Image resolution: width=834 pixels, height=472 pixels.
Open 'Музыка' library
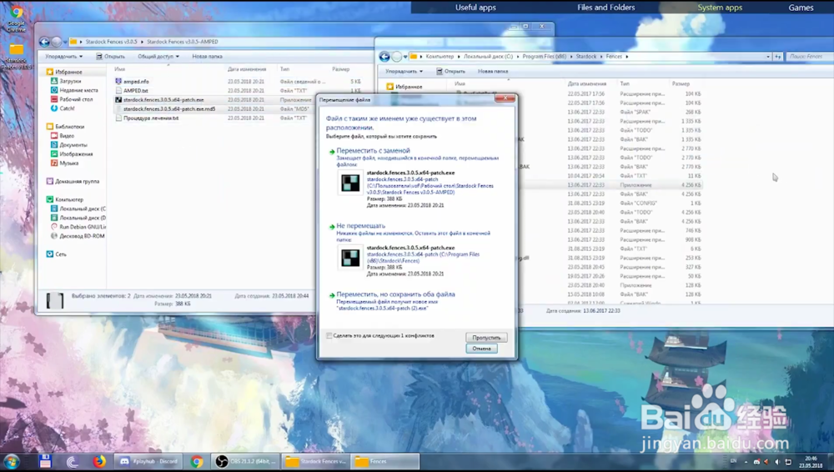tap(68, 163)
